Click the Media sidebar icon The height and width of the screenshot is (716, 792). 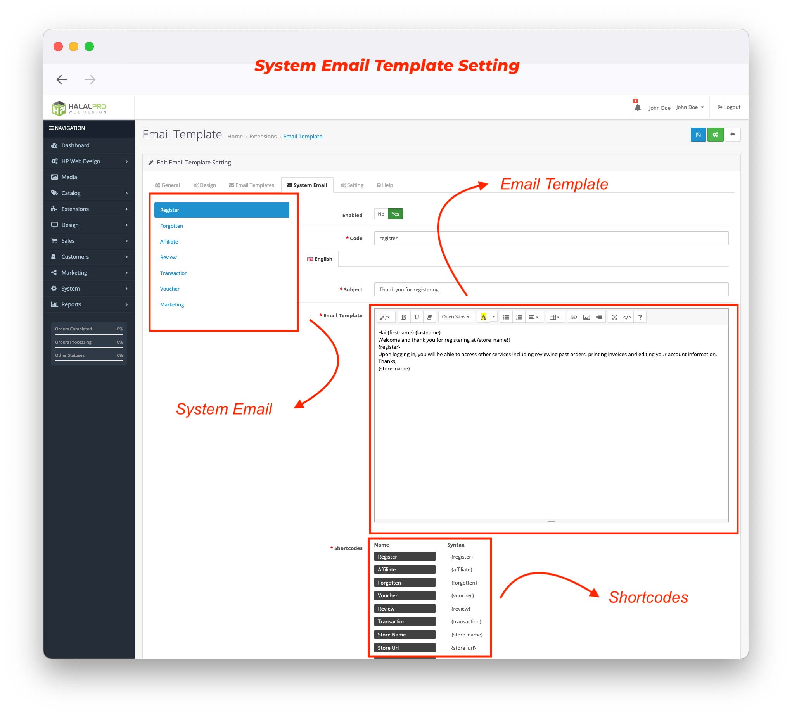pyautogui.click(x=54, y=177)
